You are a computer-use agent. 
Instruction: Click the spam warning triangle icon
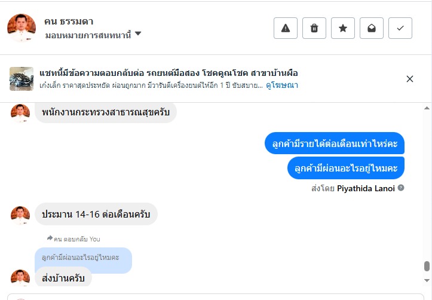click(286, 28)
